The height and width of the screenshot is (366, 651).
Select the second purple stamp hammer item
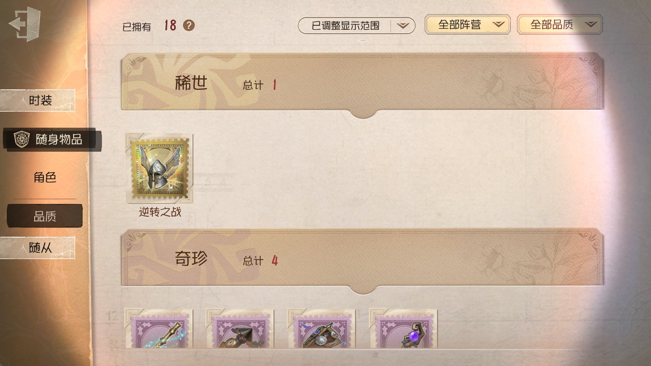[x=240, y=328]
